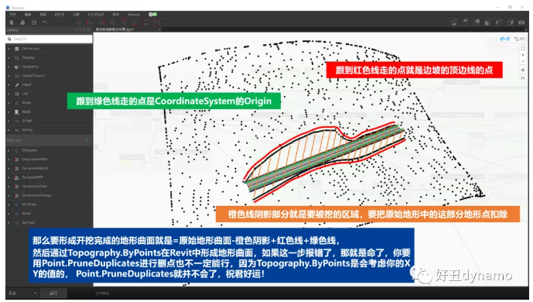Select the Display library row
This screenshot has width=533, height=302.
49,58
